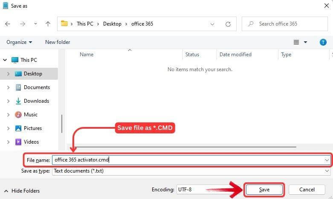Image resolution: width=333 pixels, height=199 pixels.
Task: Sort by the Name column header
Action: pos(87,55)
